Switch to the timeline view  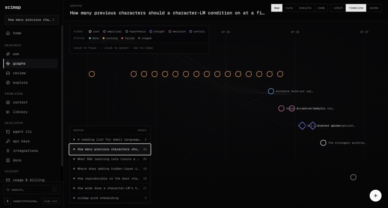356,8
